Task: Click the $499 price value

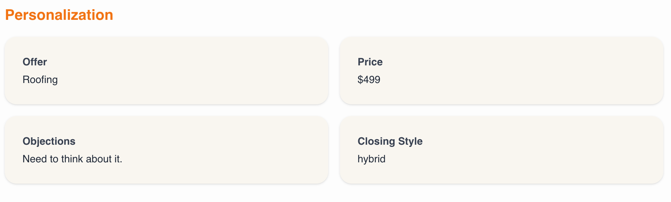Action: pos(369,80)
